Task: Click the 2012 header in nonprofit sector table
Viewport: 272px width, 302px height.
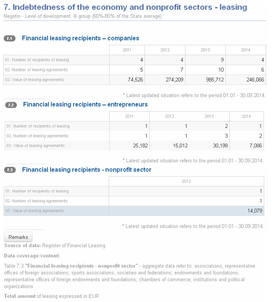Action: tap(186, 181)
